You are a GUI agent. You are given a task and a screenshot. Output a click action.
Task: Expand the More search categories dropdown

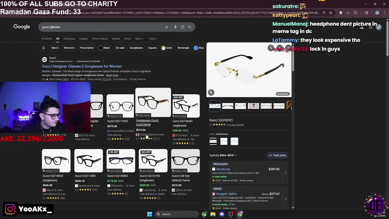pyautogui.click(x=139, y=39)
